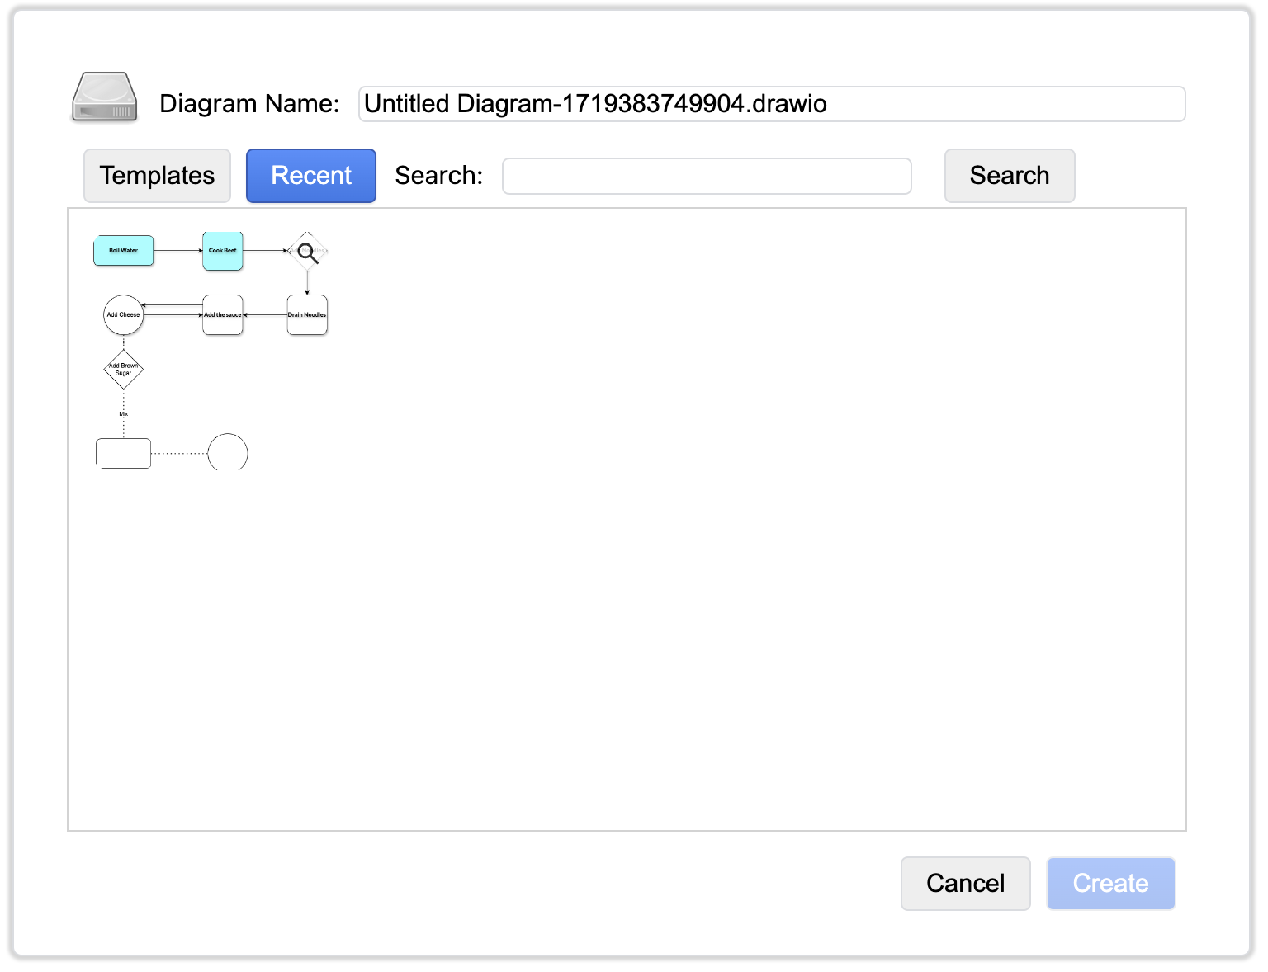Select the Add the sauce shape

point(222,314)
